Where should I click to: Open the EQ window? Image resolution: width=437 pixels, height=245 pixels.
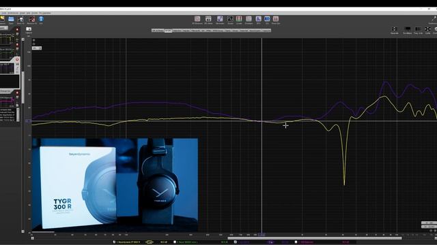[x=267, y=20]
